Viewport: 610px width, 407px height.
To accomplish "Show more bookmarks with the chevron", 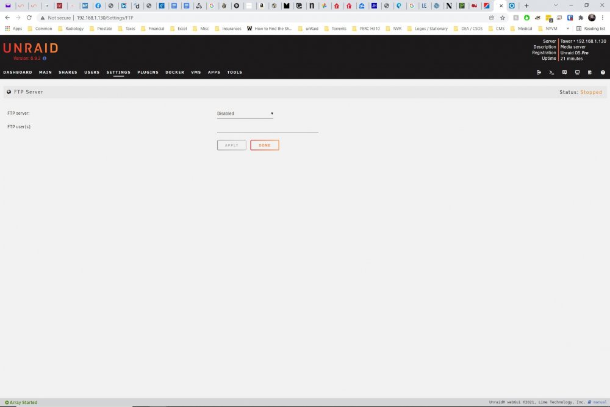I will (567, 29).
